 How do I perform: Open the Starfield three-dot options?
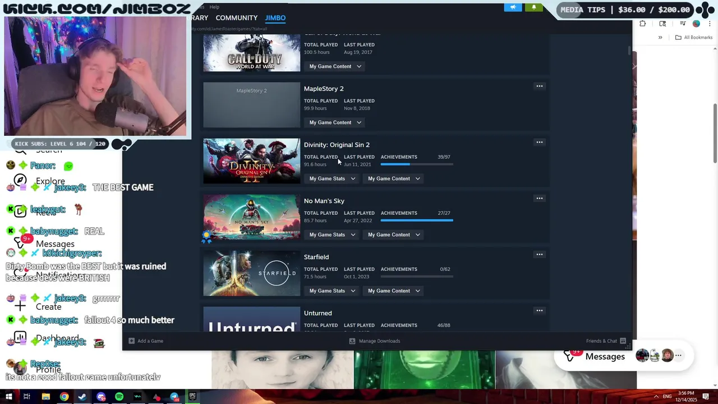coord(539,255)
